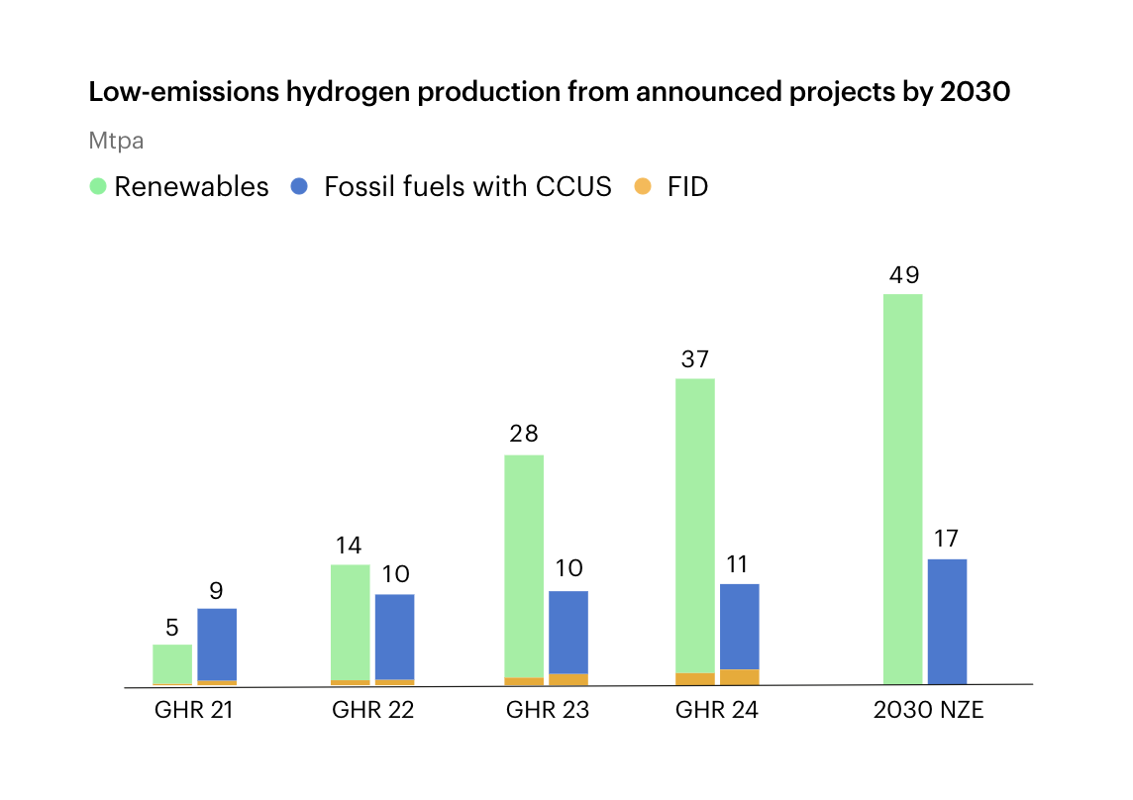Select the blue 2030 NZE bar labeled 17
1133x800 pixels.
pyautogui.click(x=947, y=622)
